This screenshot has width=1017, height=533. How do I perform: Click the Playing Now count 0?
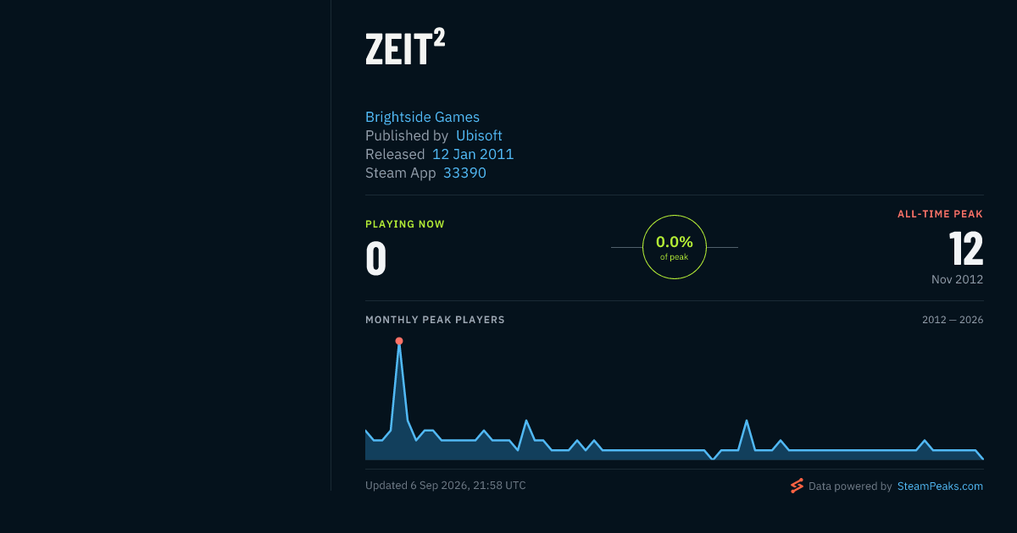(x=375, y=260)
